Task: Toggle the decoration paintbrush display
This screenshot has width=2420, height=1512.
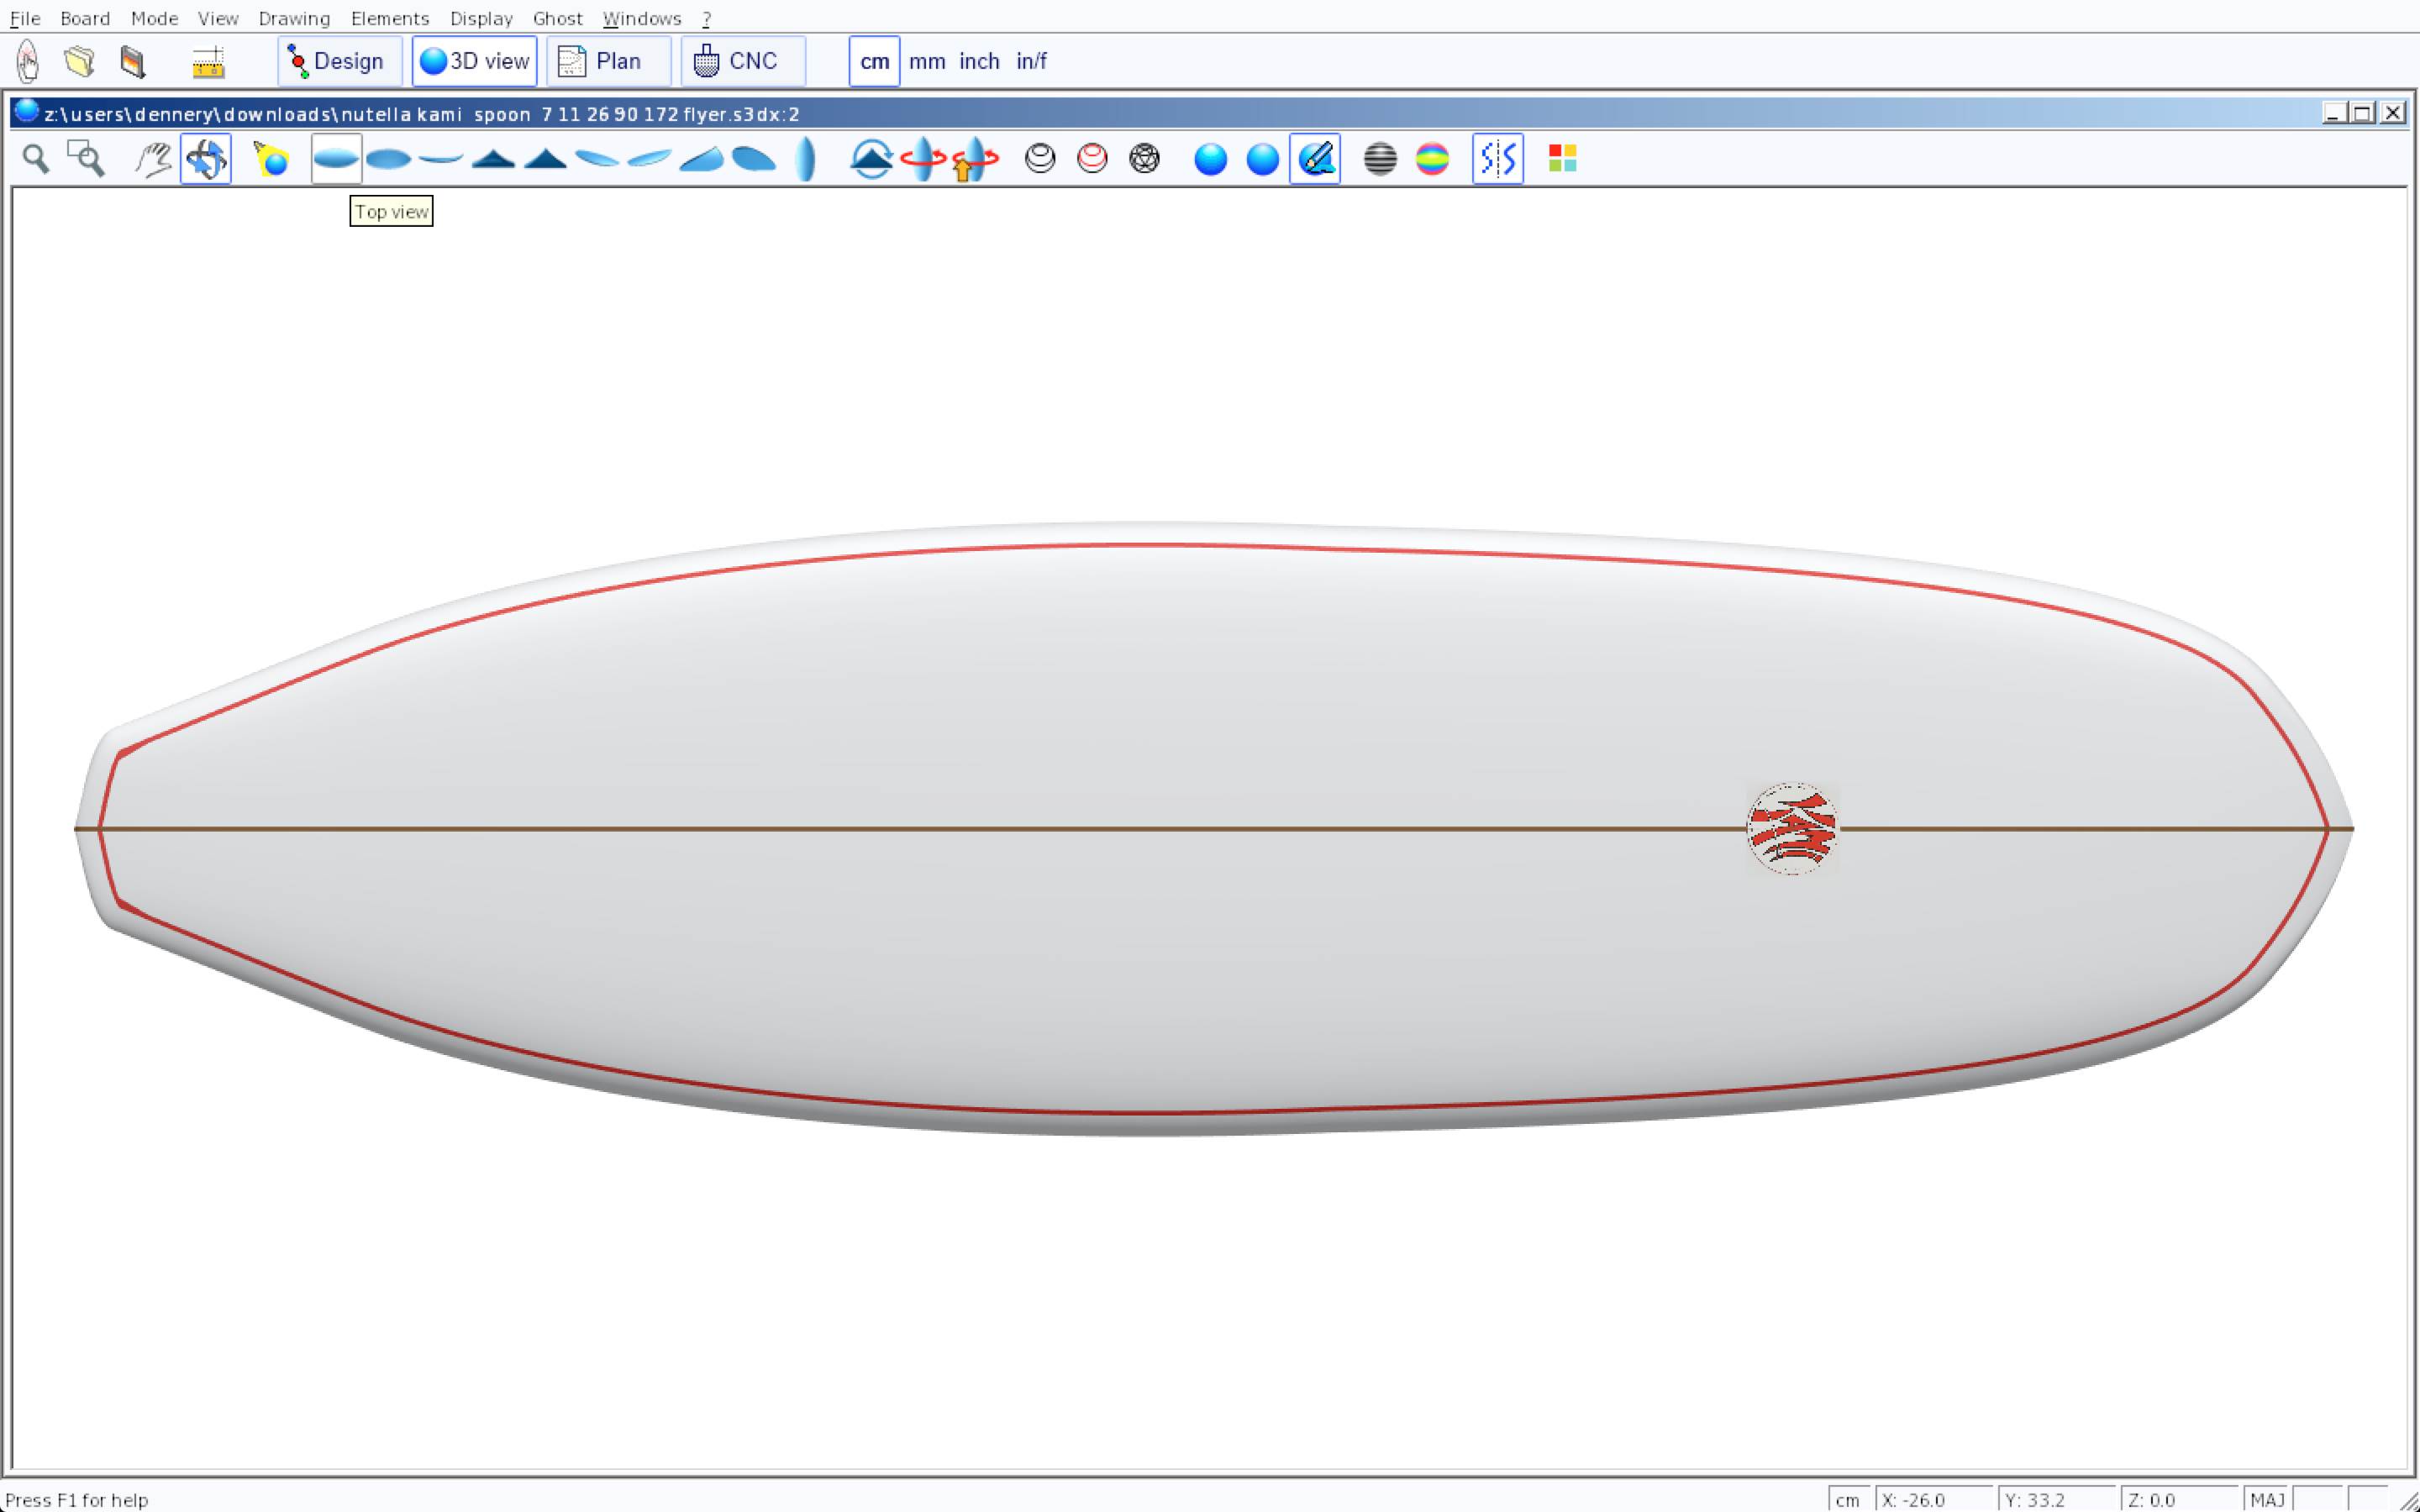Action: [x=1315, y=159]
